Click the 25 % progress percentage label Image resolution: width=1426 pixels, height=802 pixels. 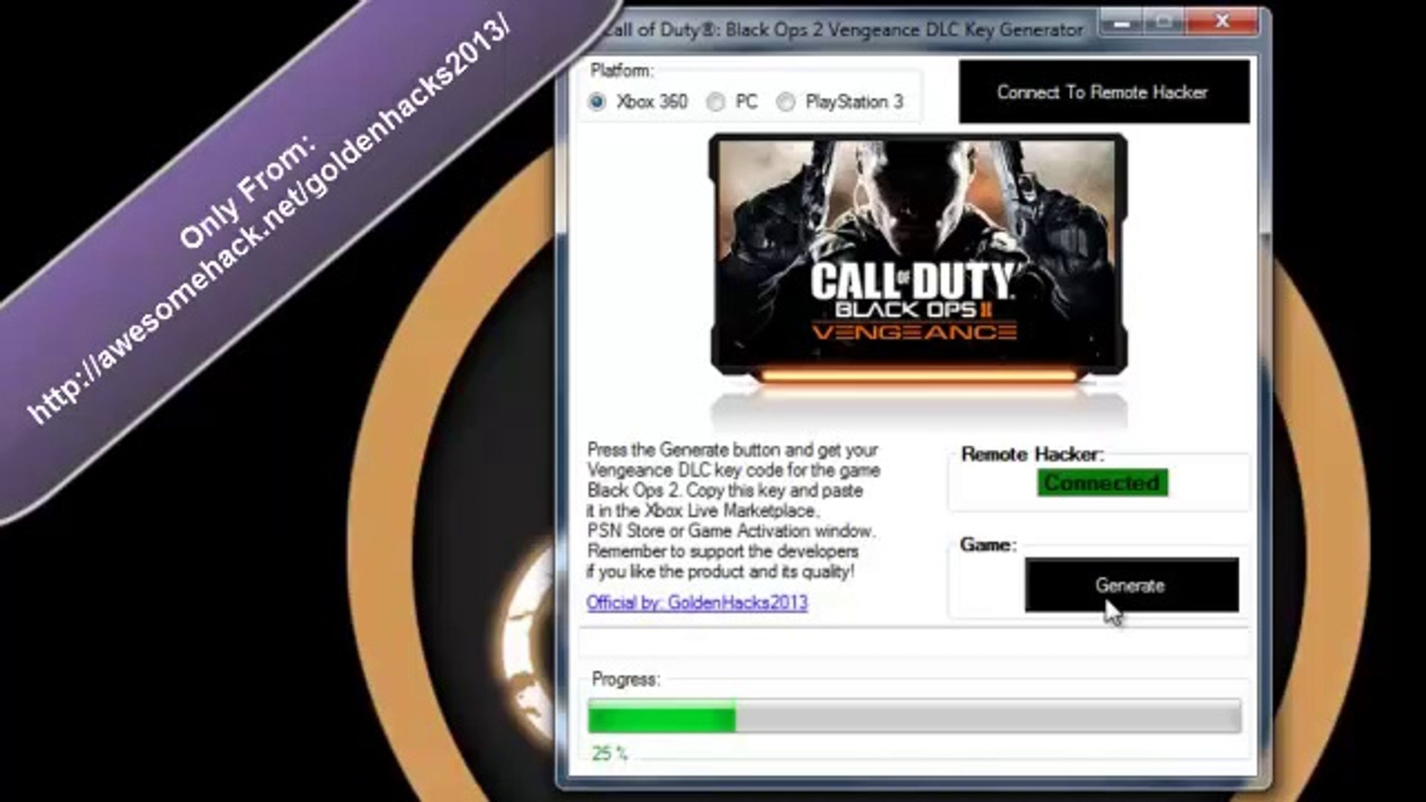[x=609, y=754]
